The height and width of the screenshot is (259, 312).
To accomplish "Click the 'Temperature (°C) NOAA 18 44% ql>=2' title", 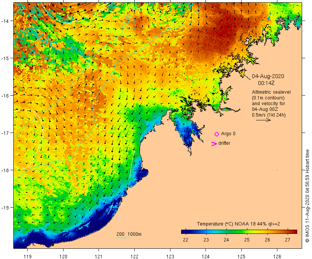I will [239, 224].
